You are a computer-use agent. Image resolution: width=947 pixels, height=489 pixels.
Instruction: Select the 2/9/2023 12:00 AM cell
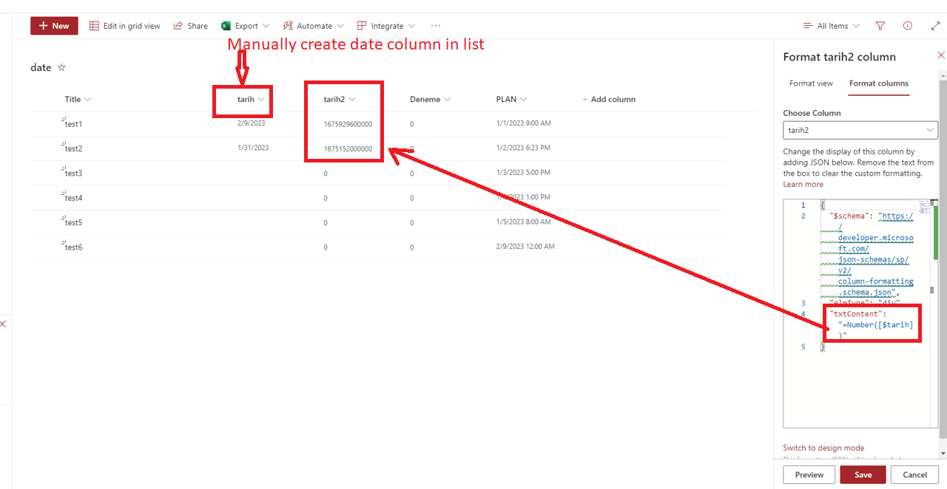coord(525,247)
